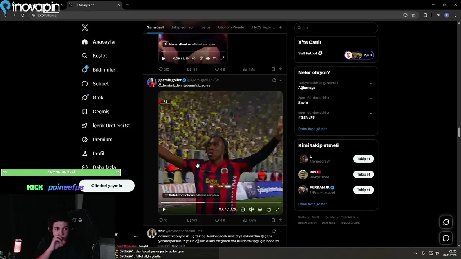Like the post with 315 replies
This screenshot has height=259, width=461.
(220, 69)
